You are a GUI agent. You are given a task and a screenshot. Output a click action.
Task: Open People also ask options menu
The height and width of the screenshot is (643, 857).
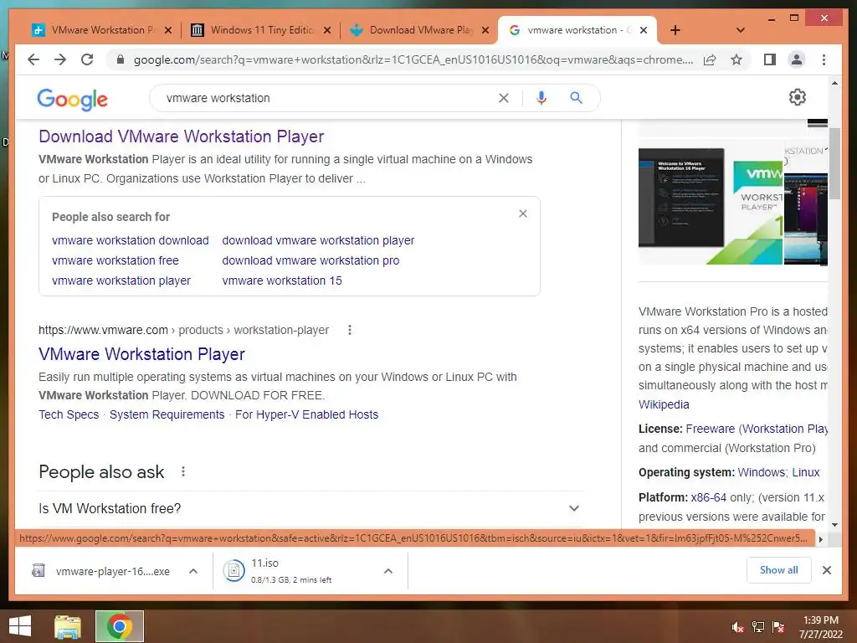click(x=183, y=471)
